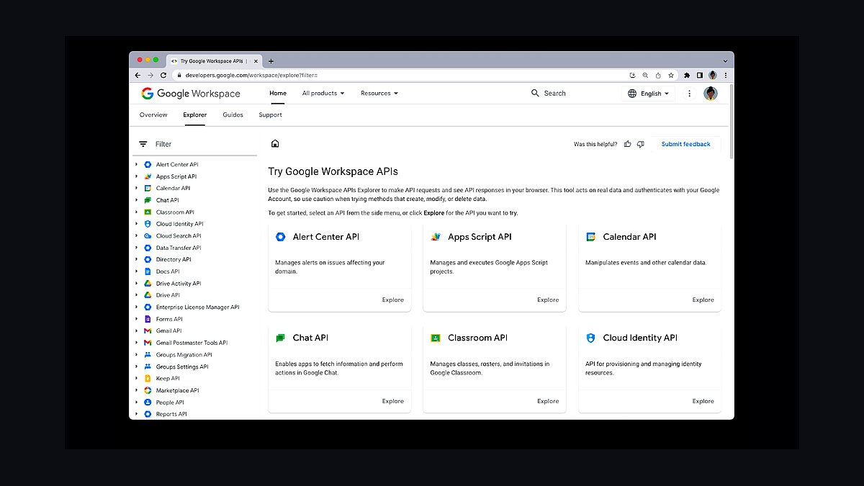Click Explore on the Apps Script API card

[x=548, y=300]
